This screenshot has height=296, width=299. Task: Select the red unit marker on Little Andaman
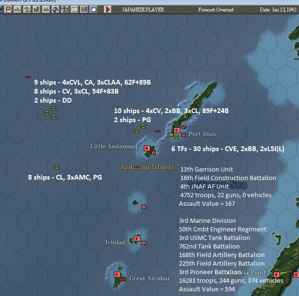[153, 153]
